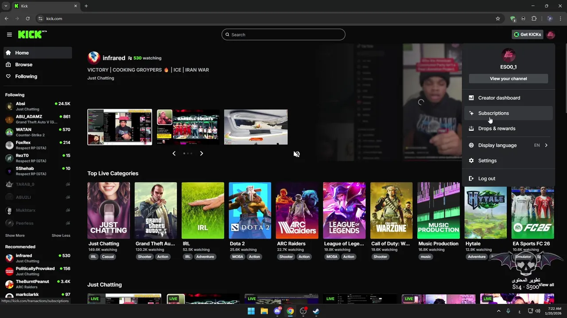567x318 pixels.
Task: Open Steam from taskbar
Action: click(x=316, y=311)
